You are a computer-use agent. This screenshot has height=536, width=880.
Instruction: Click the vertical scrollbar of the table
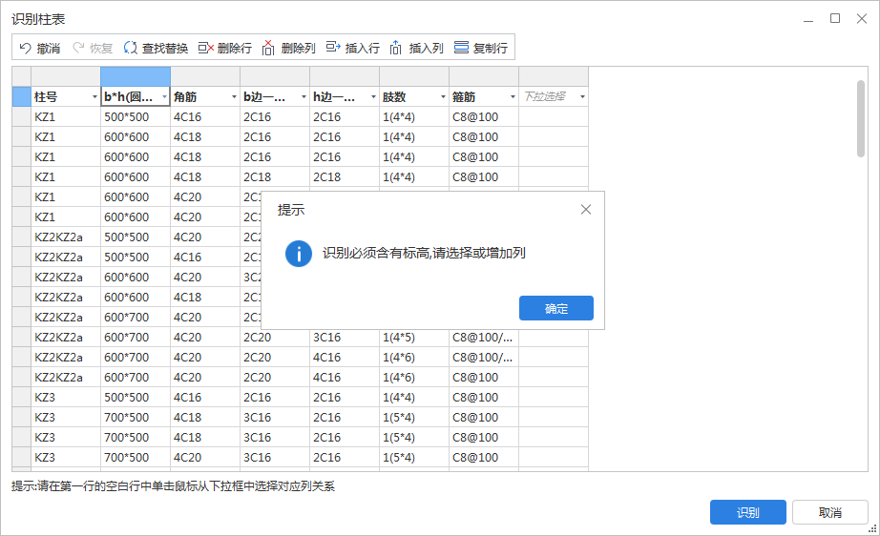click(x=861, y=119)
